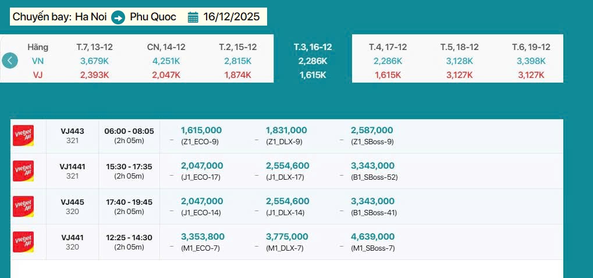Pick the 1,615,000 Eco fare for VJ443

[201, 131]
